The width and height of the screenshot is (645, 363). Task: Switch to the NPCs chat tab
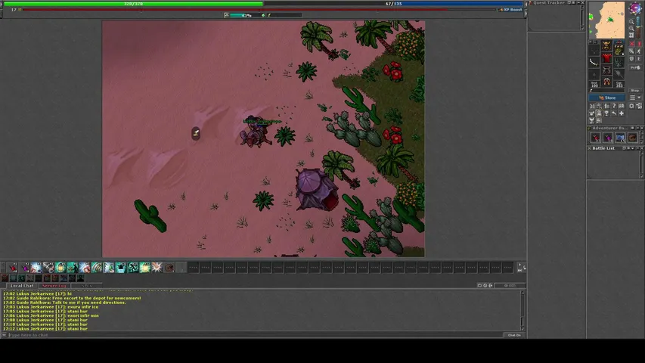coord(86,286)
